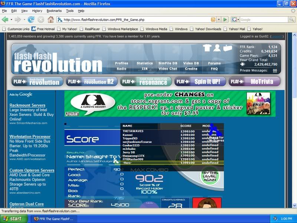This screenshot has width=297, height=223.
Task: Expand the address bar history dropdown
Action: click(x=219, y=20)
